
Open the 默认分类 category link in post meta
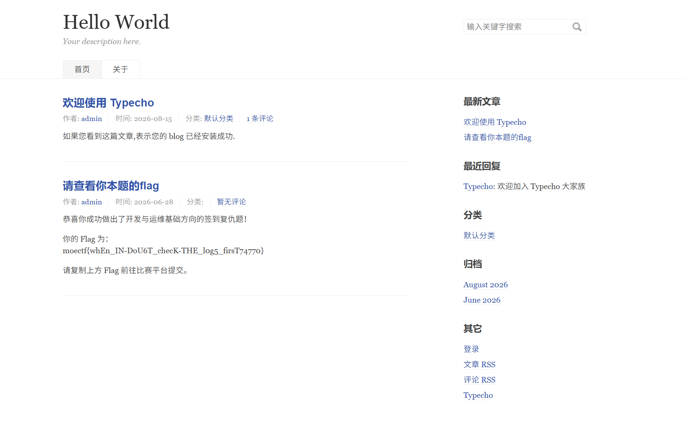(219, 118)
